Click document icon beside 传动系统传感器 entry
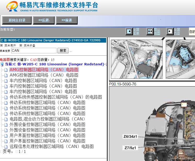Screen dimensions: 195x161 6,97
